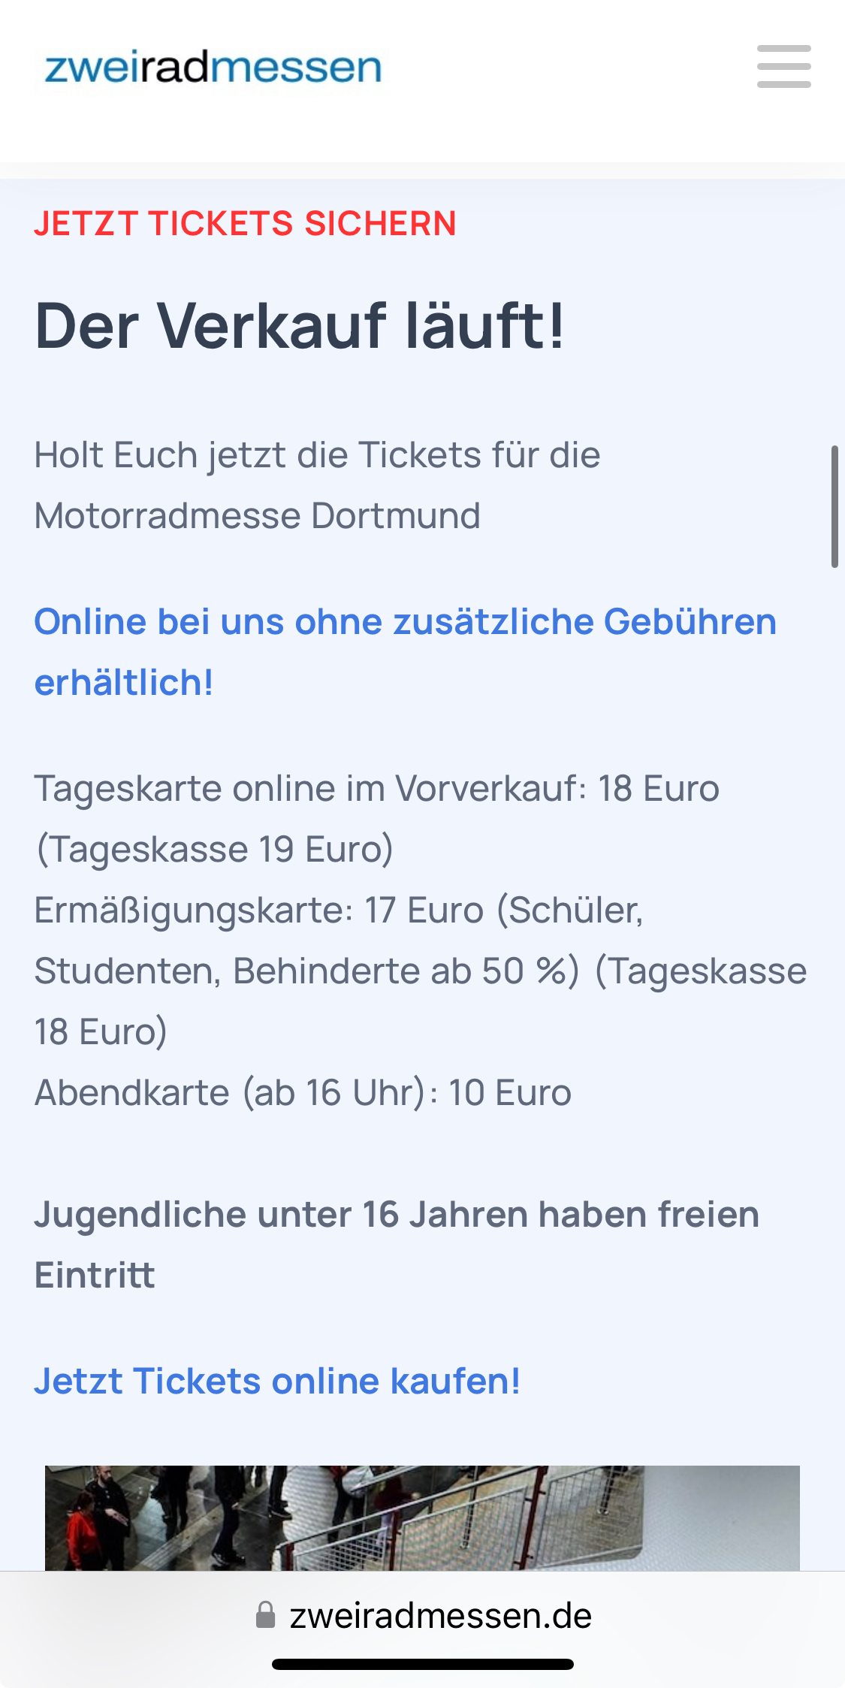This screenshot has width=845, height=1688.
Task: Click the 'Holt Euch jetzt die Tickets' sentence
Action: [x=317, y=455]
